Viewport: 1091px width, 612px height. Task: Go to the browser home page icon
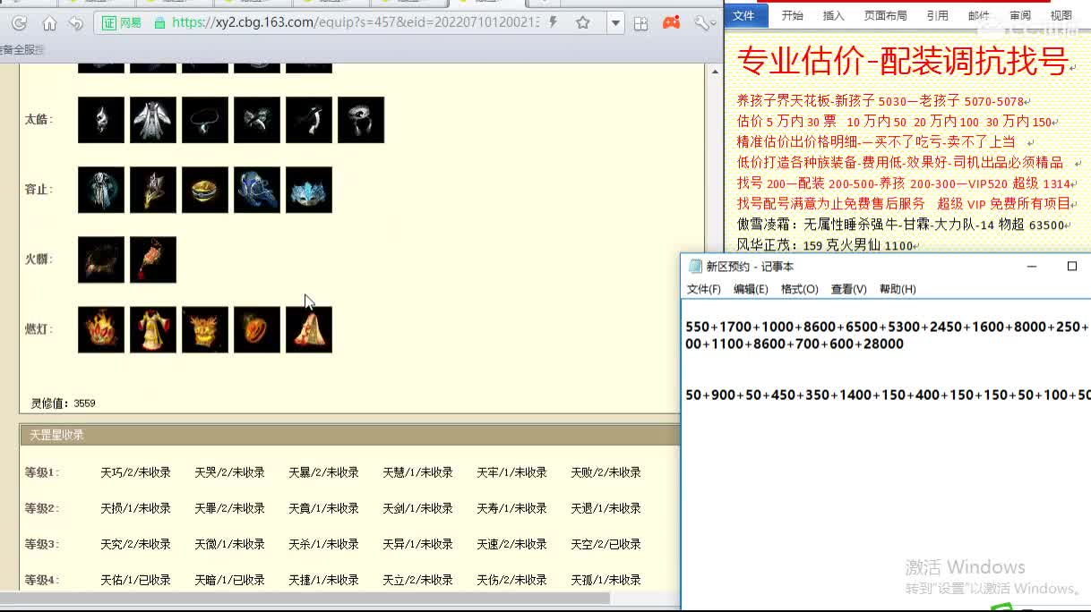pos(49,23)
